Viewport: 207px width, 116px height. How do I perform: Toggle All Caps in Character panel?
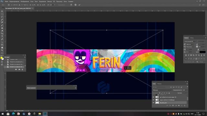[191, 55]
